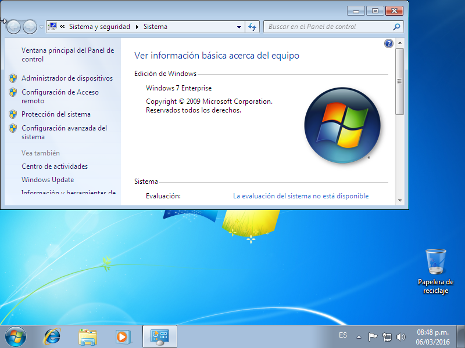Open the Action Center flag icon
This screenshot has width=465, height=348.
coord(373,336)
